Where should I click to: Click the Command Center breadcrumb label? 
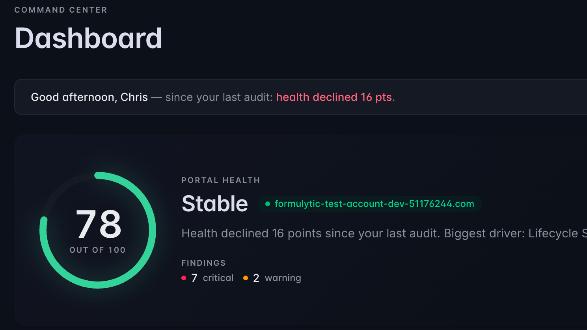point(61,10)
